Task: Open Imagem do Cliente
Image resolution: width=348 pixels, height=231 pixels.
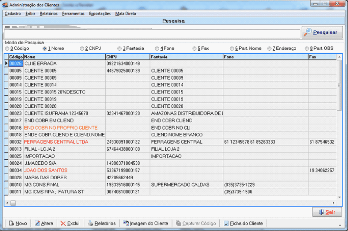Action: pos(146,223)
